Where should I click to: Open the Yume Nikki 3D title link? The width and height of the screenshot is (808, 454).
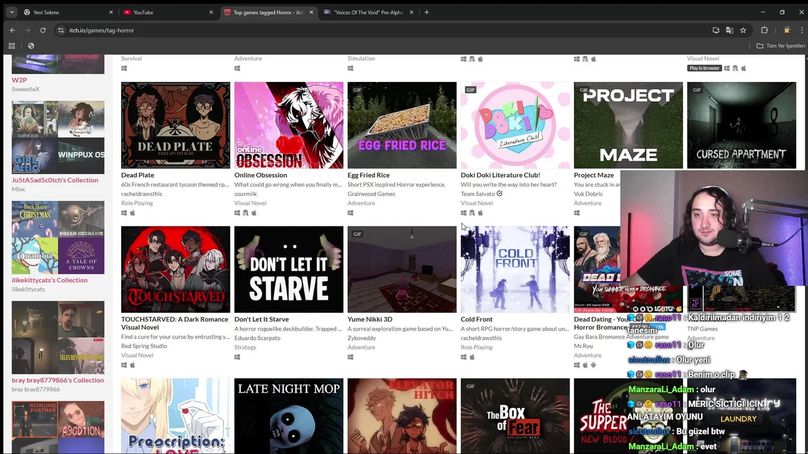click(x=370, y=319)
